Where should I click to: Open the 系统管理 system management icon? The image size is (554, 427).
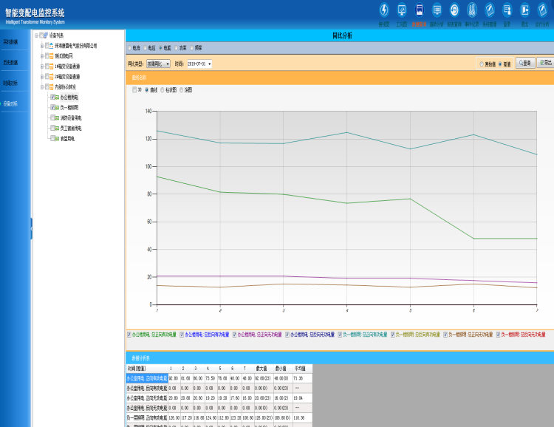490,10
